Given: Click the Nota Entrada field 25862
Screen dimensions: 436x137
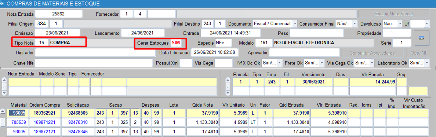Looking at the screenshot, I should [59, 14].
